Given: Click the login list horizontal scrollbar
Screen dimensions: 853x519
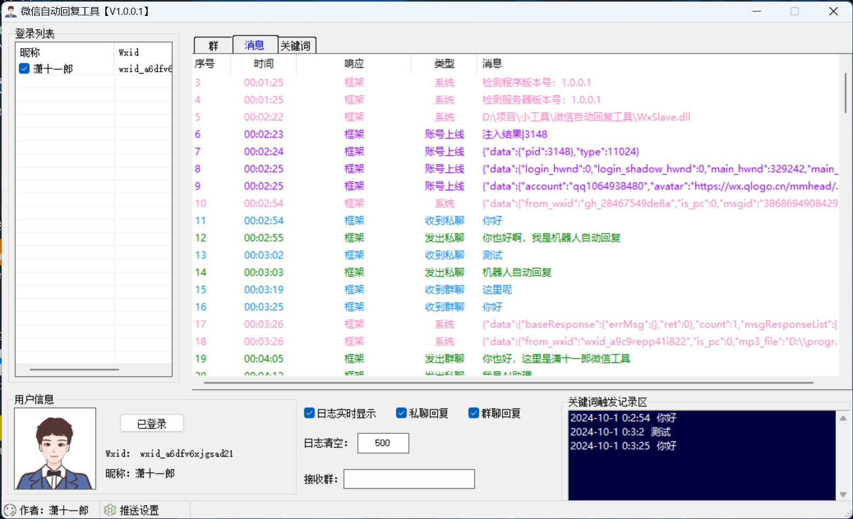Looking at the screenshot, I should point(75,369).
